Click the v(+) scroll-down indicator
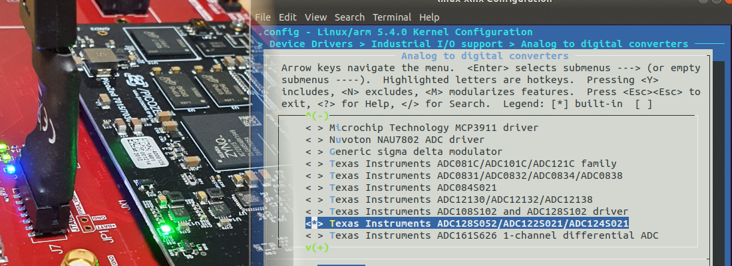This screenshot has height=266, width=732. (x=317, y=247)
